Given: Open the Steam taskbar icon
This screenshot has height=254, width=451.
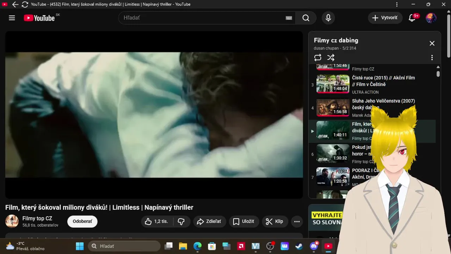Looking at the screenshot, I should (299, 246).
